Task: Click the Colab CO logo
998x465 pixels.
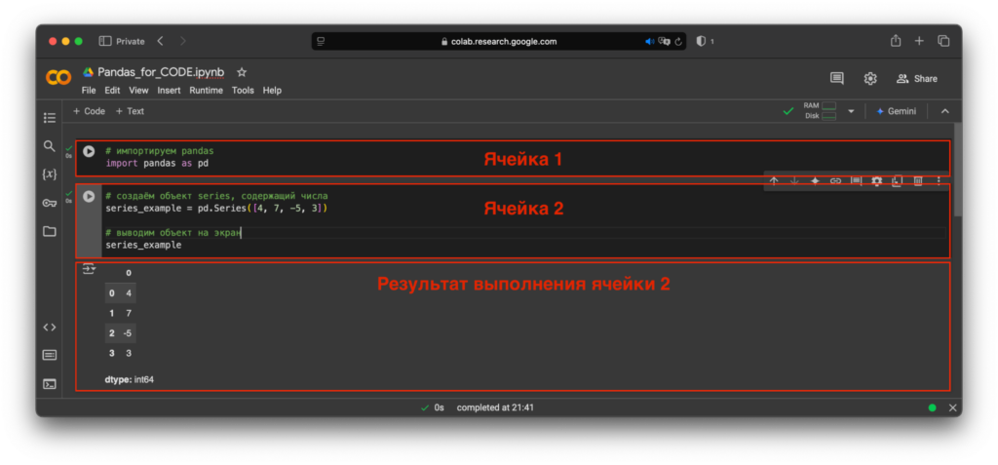Action: (x=58, y=78)
